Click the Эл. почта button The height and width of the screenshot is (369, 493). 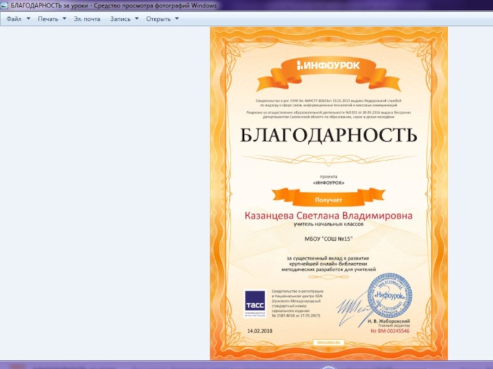point(87,18)
